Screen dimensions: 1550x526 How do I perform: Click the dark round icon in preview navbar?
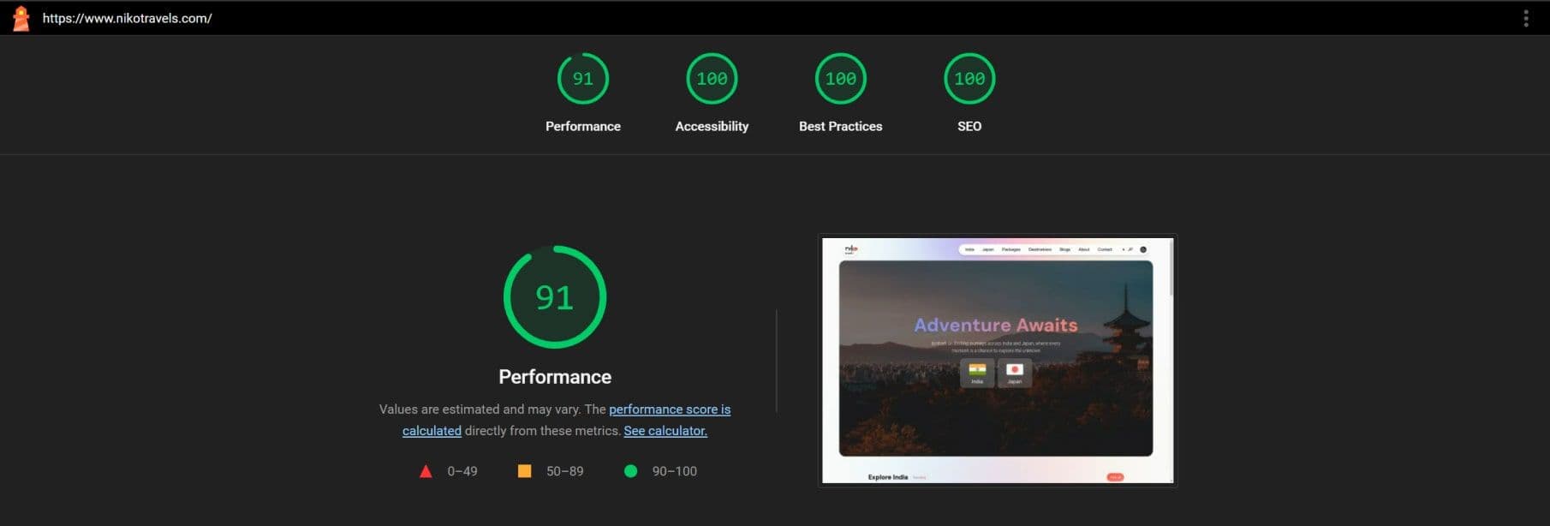tap(1143, 249)
